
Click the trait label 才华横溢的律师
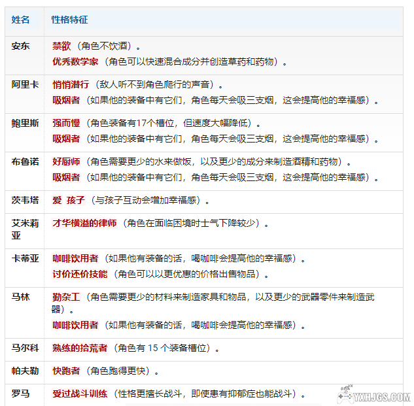pos(84,223)
